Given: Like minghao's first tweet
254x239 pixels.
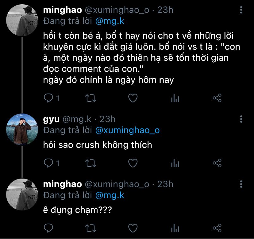Looking at the screenshot, I should 132,98.
